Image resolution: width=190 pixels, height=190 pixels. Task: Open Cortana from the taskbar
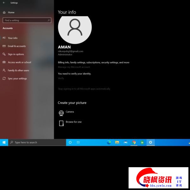click(x=70, y=142)
